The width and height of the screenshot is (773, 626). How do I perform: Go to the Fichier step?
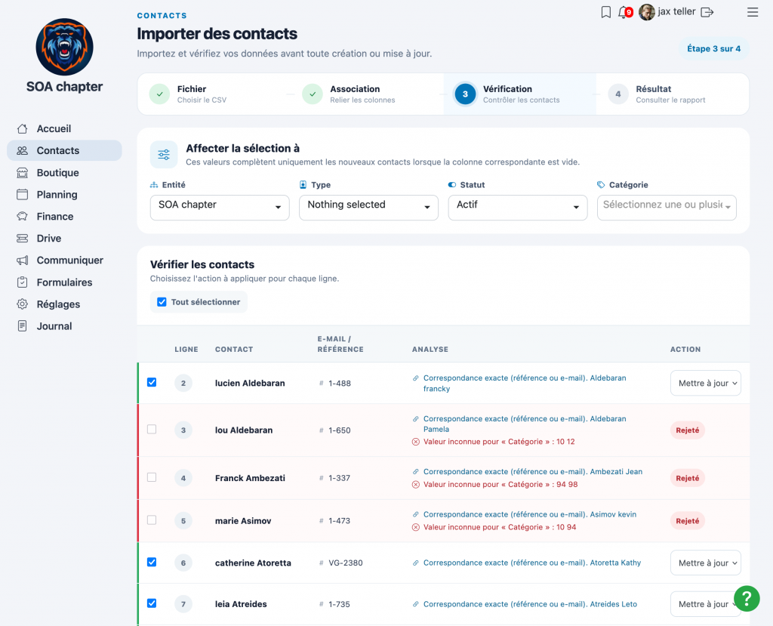pos(214,94)
